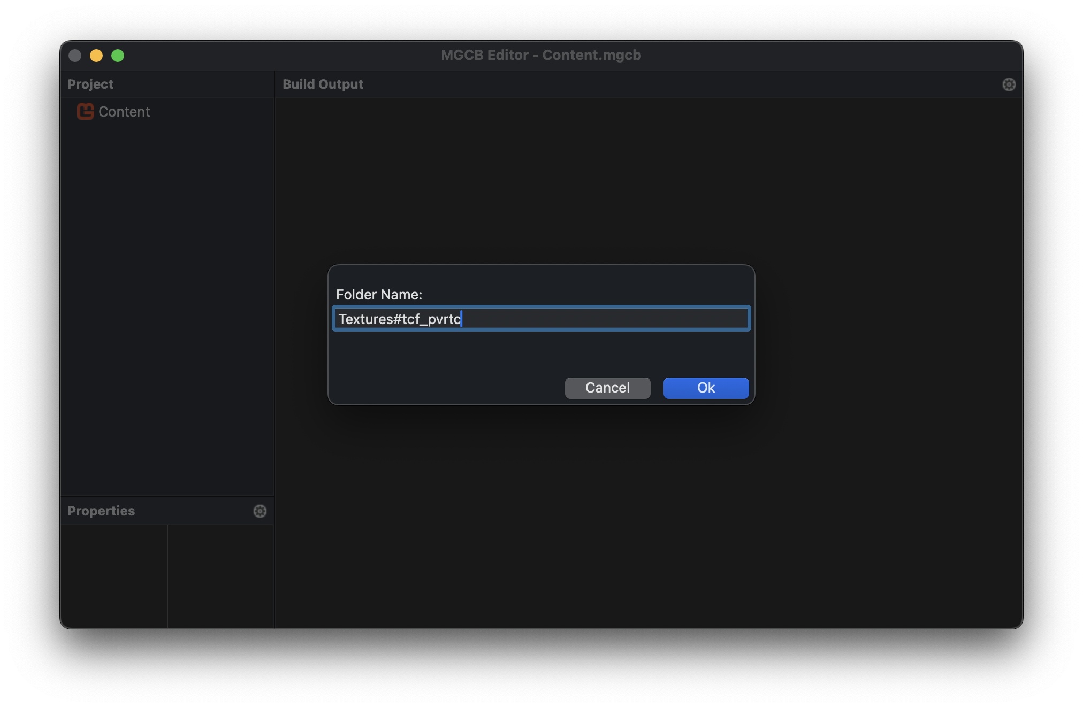Place cursor after the Textures#tcf_pvrtc text
The height and width of the screenshot is (708, 1083).
[462, 318]
